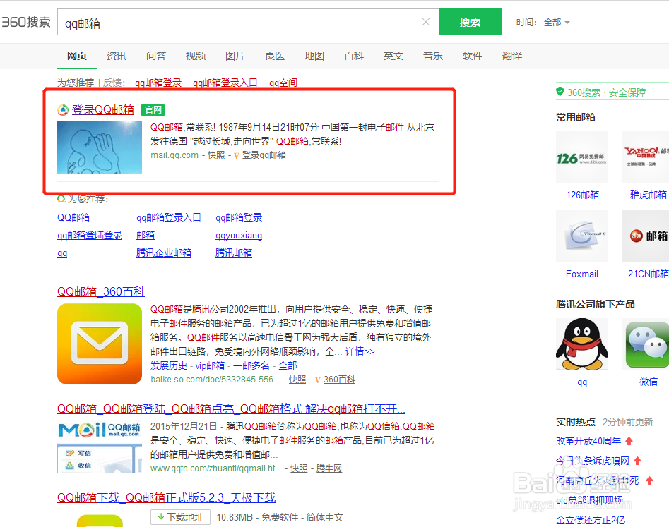
Task: Click the qq recommended link
Action: click(x=62, y=253)
